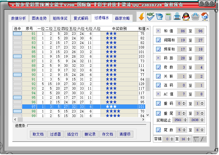
Task: Open the calculator icon
Action: tap(168, 17)
